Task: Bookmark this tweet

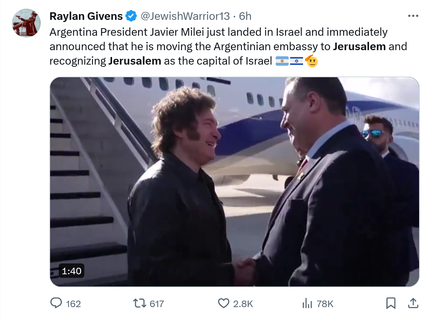Action: point(391,303)
